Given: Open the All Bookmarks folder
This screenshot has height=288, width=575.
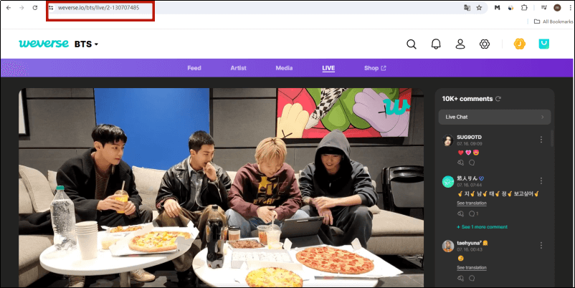Looking at the screenshot, I should click(553, 21).
